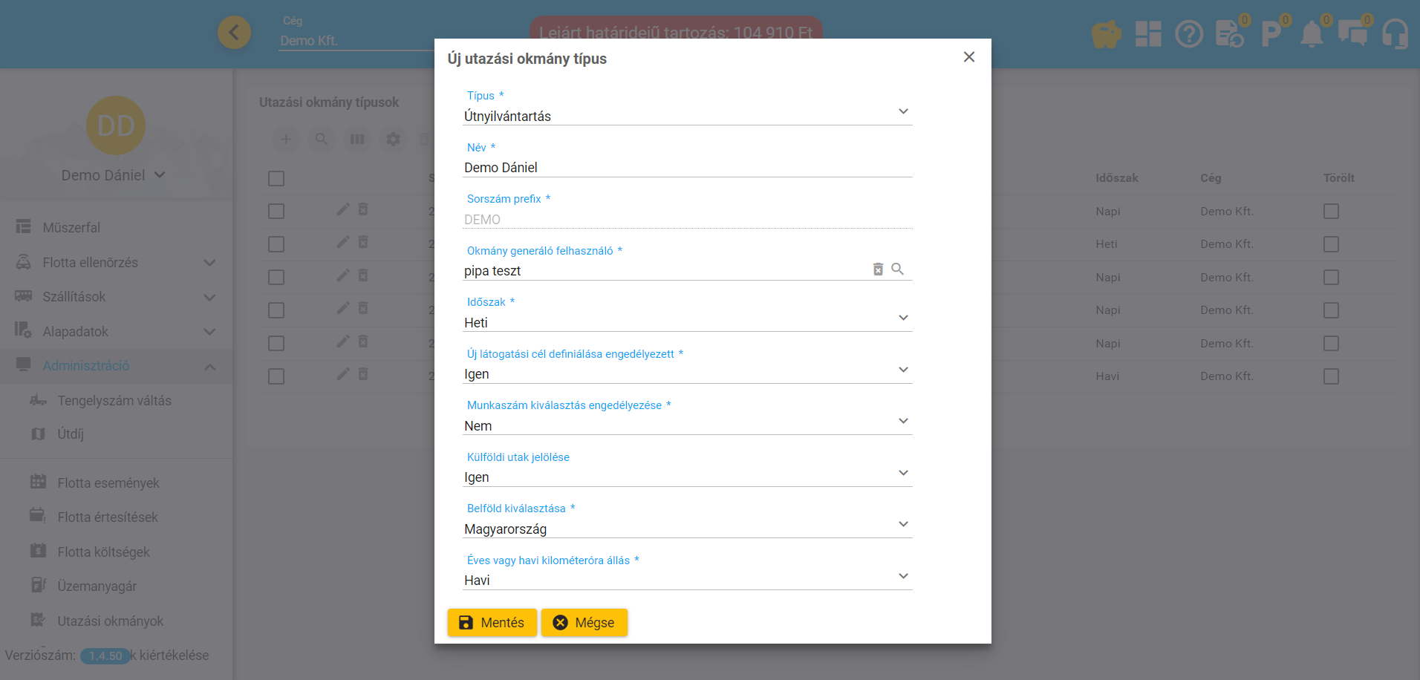
Task: Click the parking P icon in header
Action: click(1270, 34)
